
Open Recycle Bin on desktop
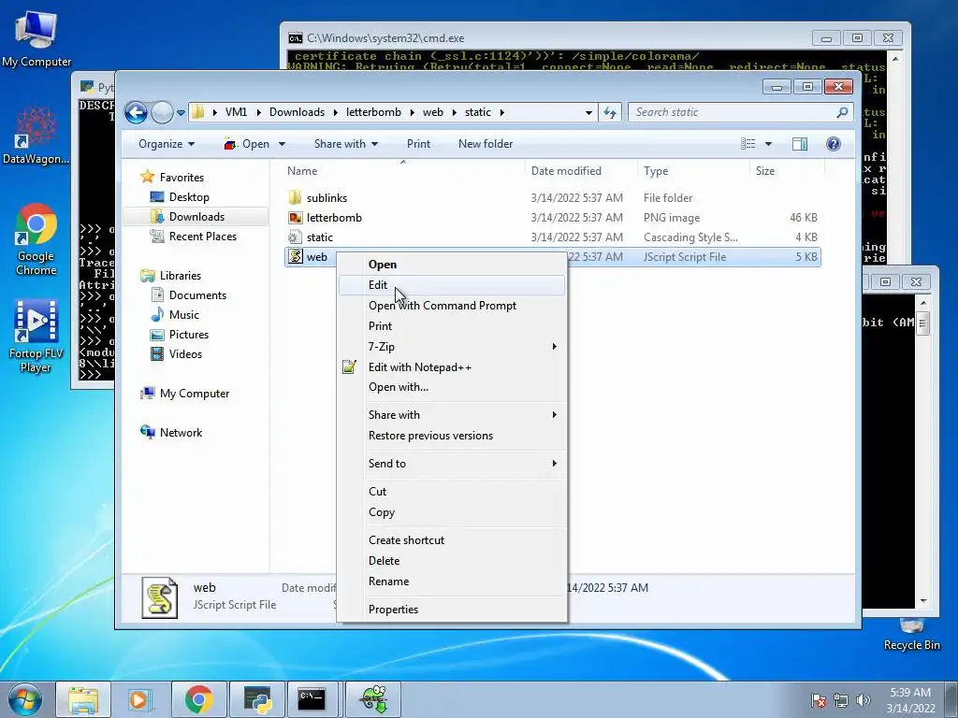point(911,635)
